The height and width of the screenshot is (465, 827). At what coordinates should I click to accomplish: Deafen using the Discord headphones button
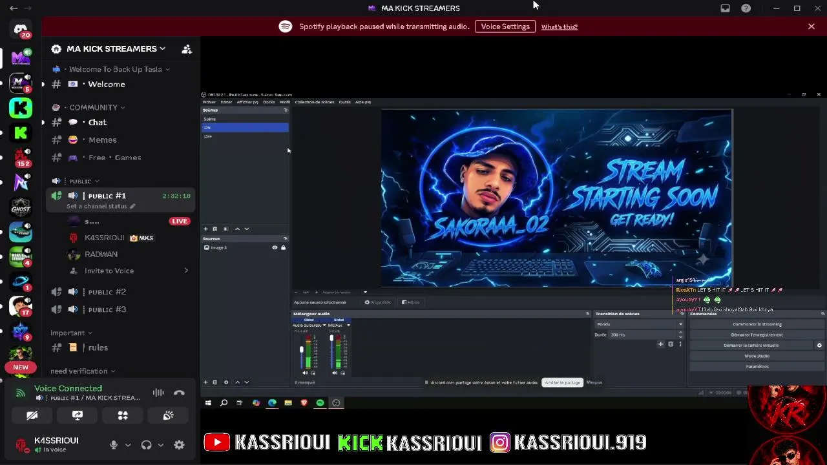pos(146,445)
